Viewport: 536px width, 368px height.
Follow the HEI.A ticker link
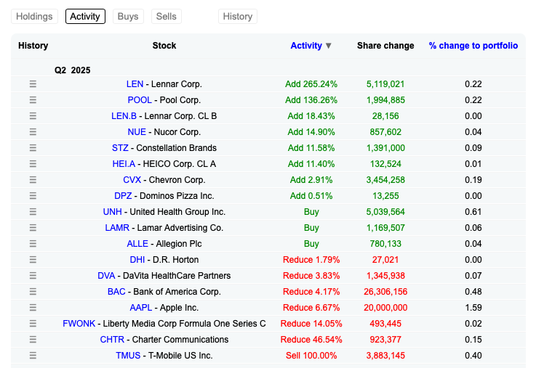124,164
